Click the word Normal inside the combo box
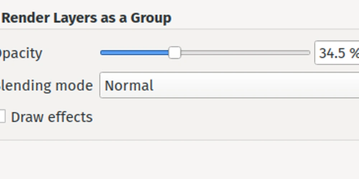Image resolution: width=359 pixels, height=179 pixels. click(129, 86)
